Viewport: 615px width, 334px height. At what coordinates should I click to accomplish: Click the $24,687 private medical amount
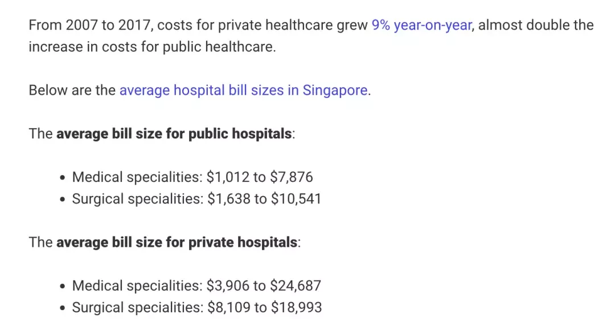pyautogui.click(x=296, y=286)
